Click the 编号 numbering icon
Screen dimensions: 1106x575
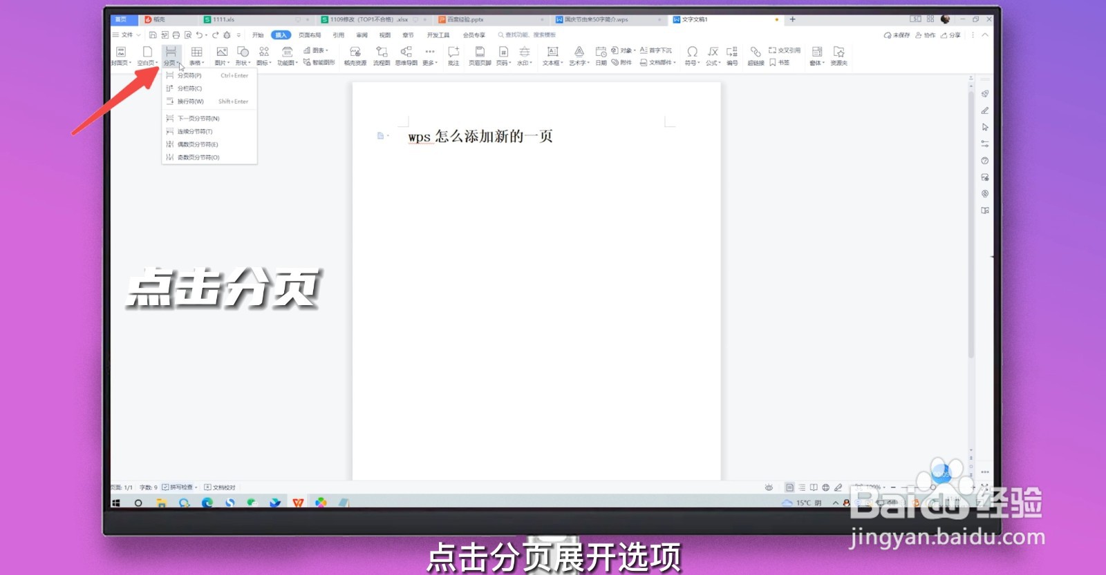pos(732,52)
